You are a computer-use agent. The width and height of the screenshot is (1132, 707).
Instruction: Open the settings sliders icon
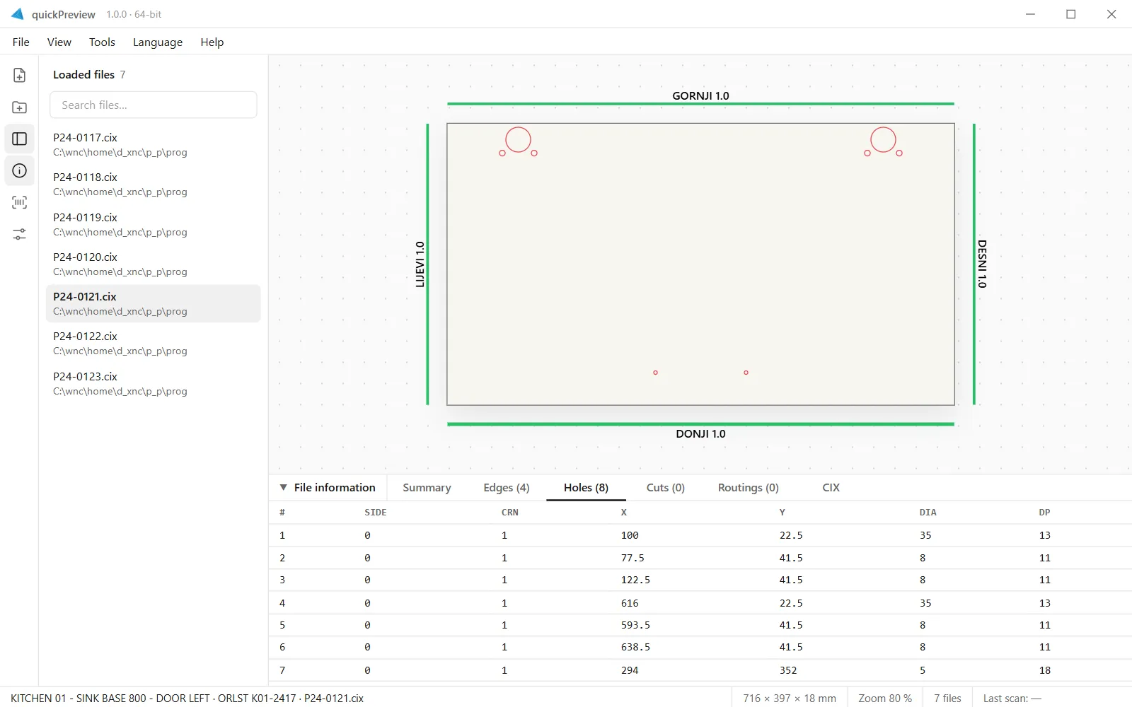[20, 234]
